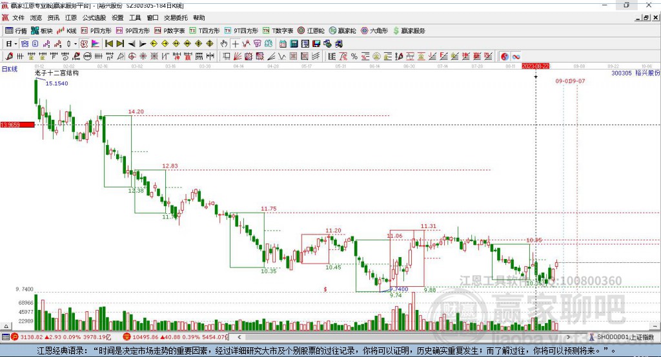Image resolution: width=661 pixels, height=357 pixels.
Task: Open the 帮助 menu
Action: (199, 17)
